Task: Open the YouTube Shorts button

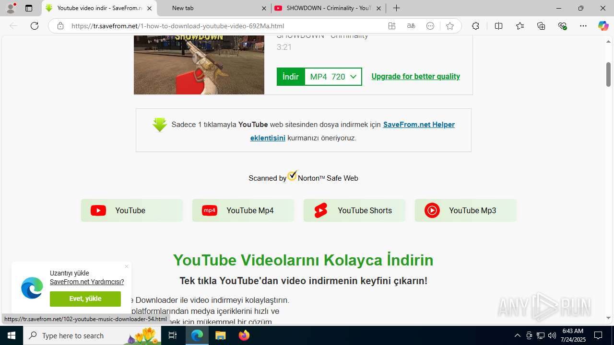Action: pos(354,210)
